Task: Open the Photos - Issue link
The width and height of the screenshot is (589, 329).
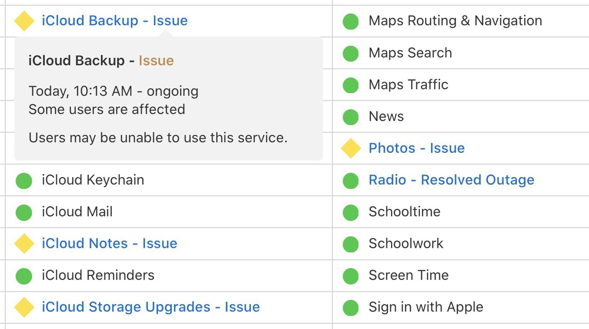Action: [x=417, y=148]
